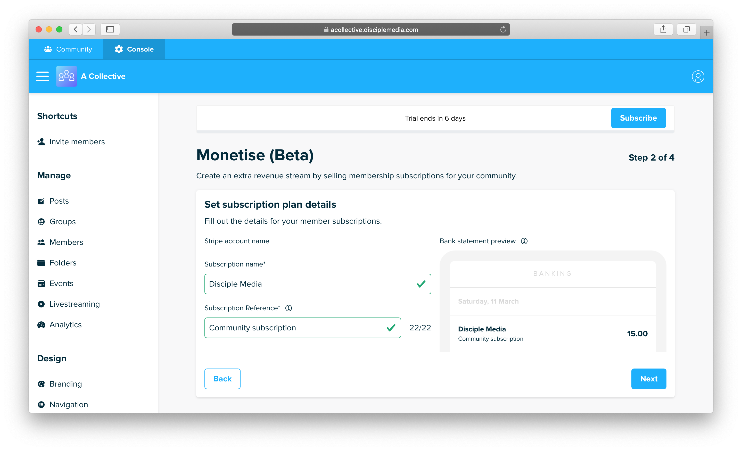Toggle the Safari sidebar
The image size is (742, 451).
click(110, 29)
